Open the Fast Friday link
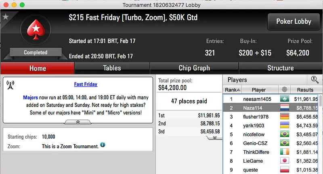Viewport: 323px width, 174px height. 86,85
